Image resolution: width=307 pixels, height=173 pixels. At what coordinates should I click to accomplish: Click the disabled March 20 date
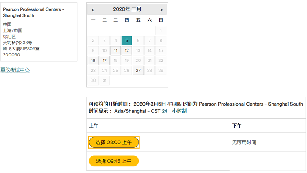point(138,61)
